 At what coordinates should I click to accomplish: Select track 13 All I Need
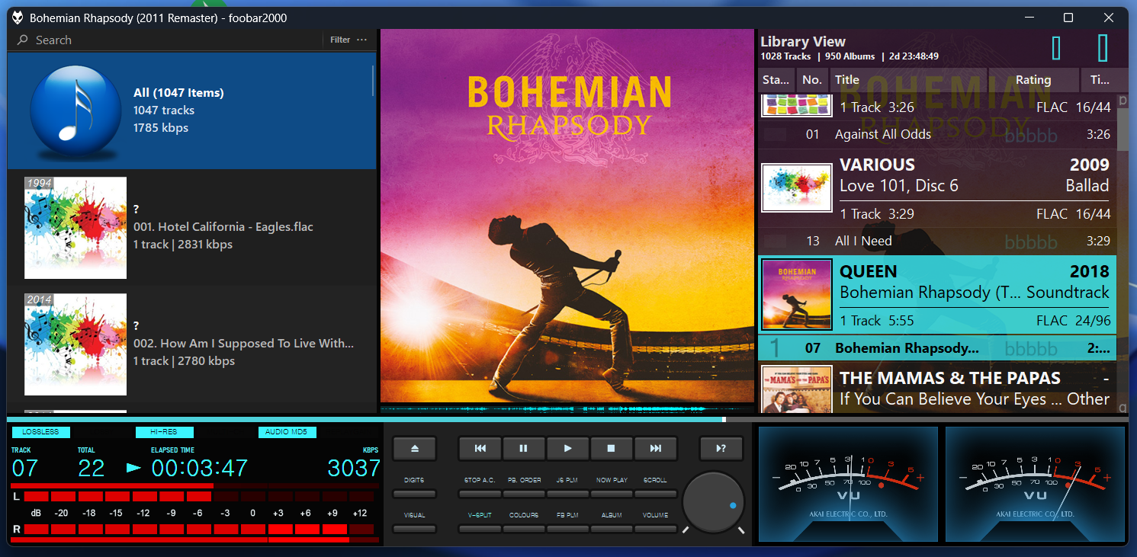pyautogui.click(x=937, y=241)
